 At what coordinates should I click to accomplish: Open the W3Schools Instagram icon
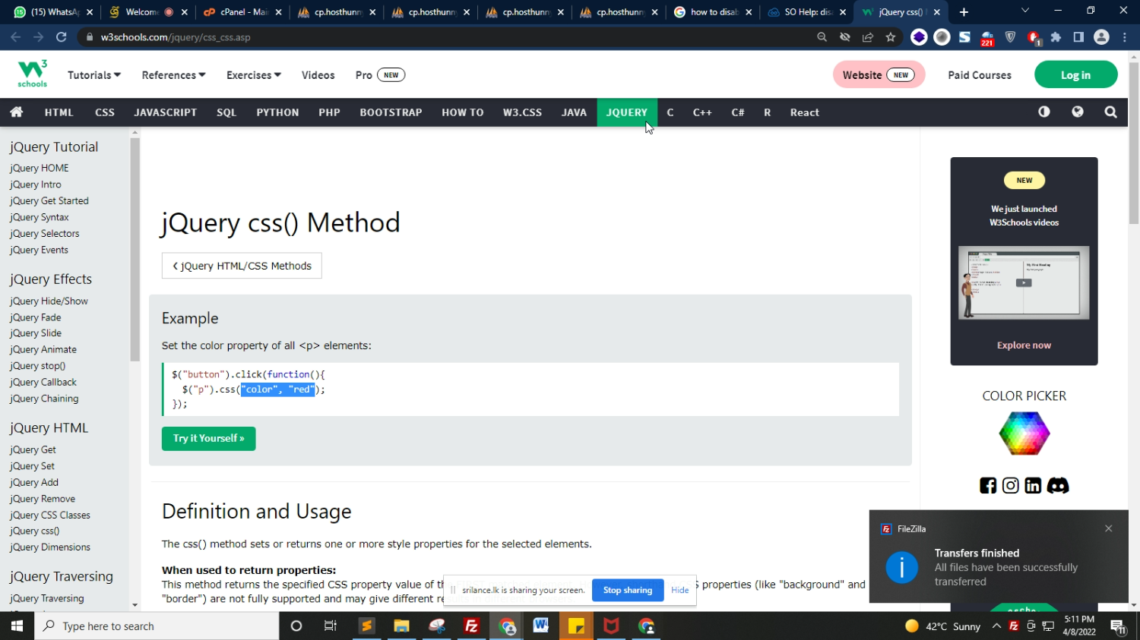[1010, 486]
